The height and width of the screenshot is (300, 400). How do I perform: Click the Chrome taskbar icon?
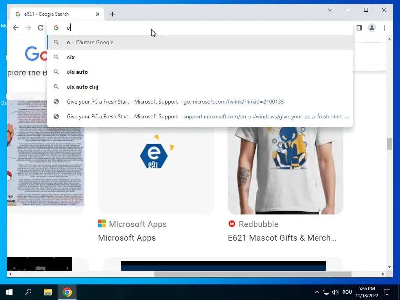point(67,292)
